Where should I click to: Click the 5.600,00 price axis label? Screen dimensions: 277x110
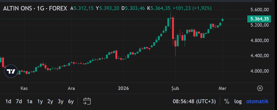(259, 10)
